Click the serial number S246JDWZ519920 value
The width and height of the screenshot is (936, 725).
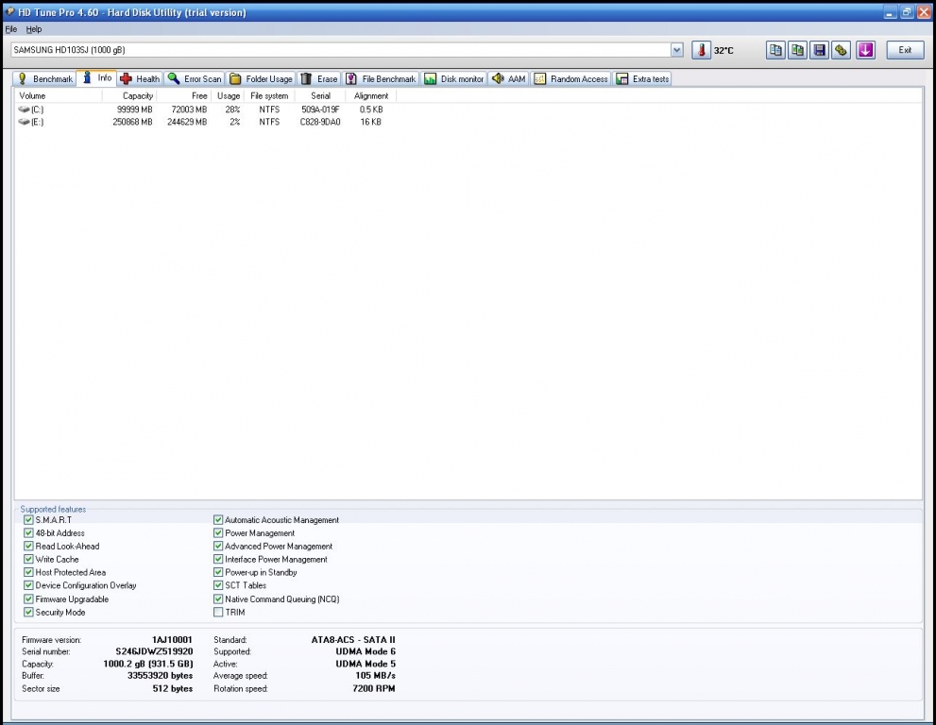(x=154, y=651)
